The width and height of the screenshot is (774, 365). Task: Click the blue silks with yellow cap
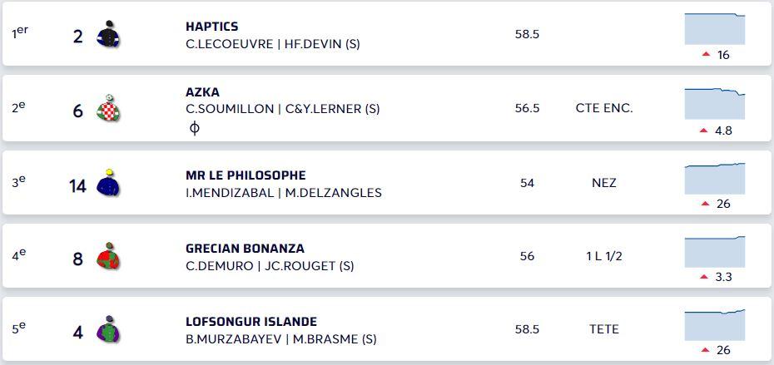point(108,183)
